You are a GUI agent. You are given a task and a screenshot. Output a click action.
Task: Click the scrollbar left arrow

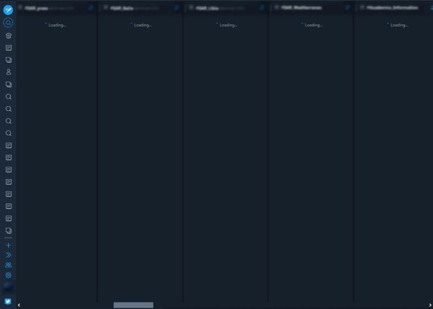[19, 305]
